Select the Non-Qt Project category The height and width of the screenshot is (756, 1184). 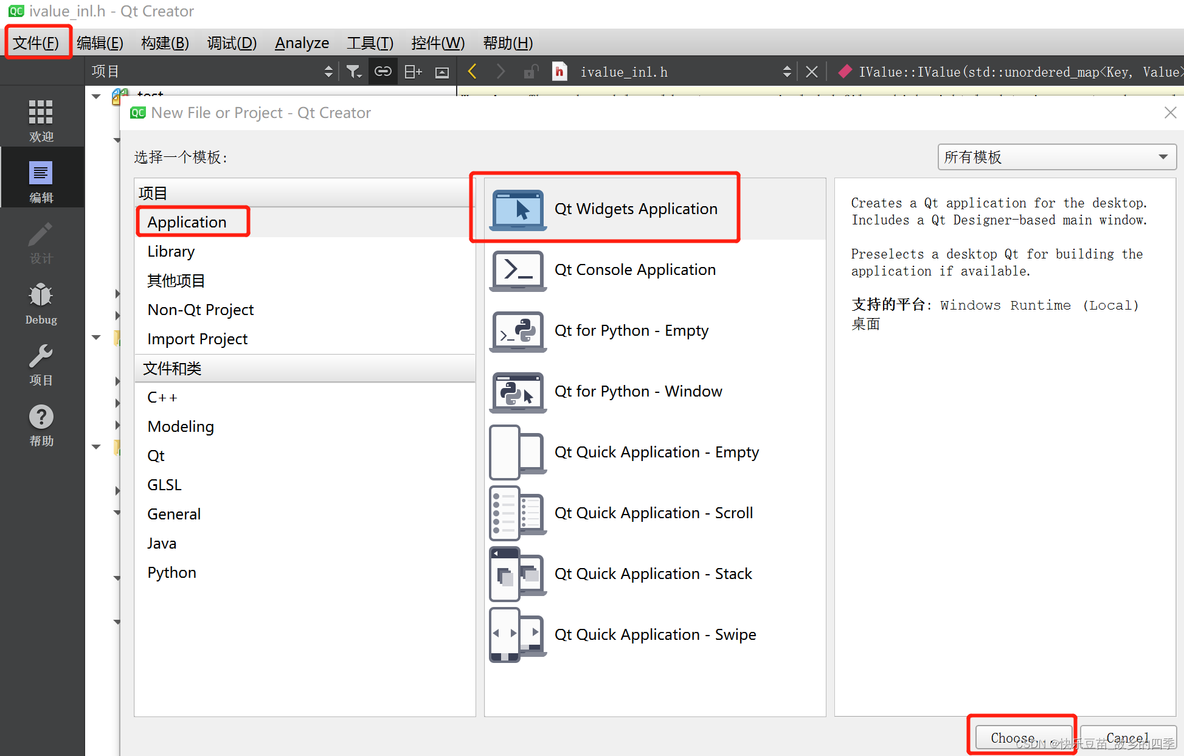(x=304, y=310)
